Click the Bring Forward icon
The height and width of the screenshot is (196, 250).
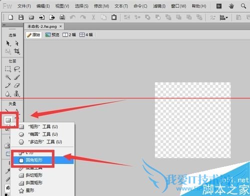pos(178,17)
